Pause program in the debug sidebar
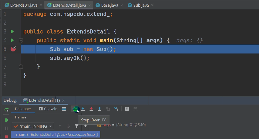 (x=6, y=128)
